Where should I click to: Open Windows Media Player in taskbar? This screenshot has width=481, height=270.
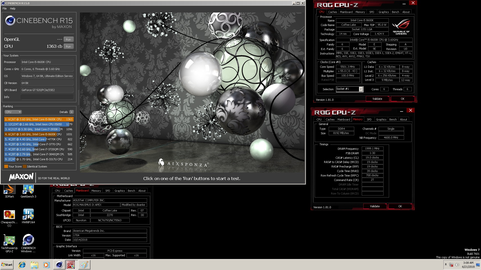(x=46, y=265)
